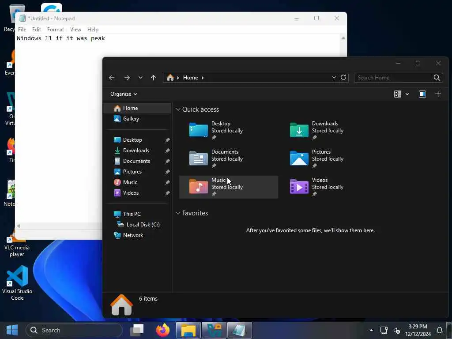Collapse the Quick access section
Viewport: 452px width, 339px height.
click(x=178, y=109)
